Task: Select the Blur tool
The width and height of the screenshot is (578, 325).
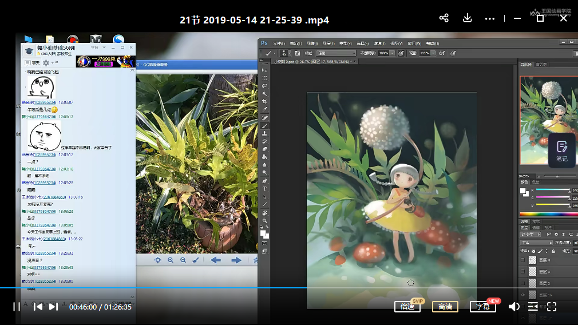Action: 264,165
